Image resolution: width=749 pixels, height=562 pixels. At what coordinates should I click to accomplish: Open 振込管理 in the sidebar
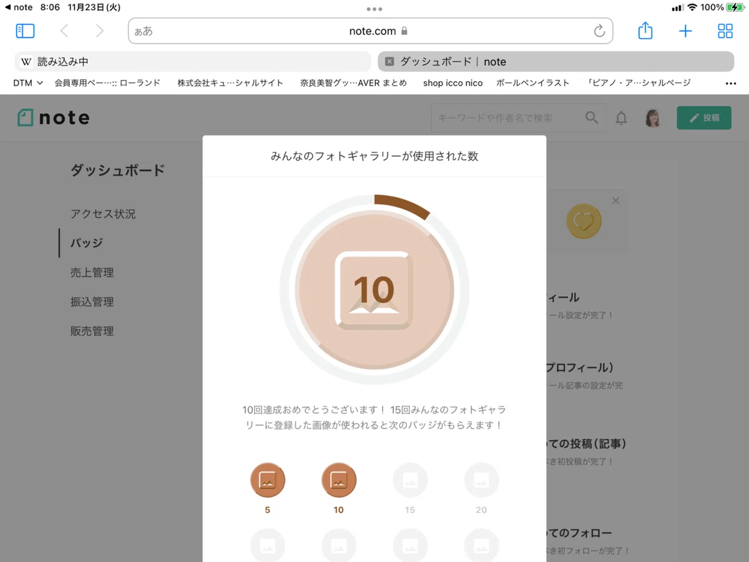(x=92, y=302)
